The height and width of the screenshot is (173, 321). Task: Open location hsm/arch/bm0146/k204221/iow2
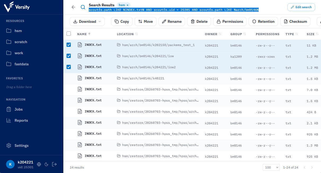149,67
